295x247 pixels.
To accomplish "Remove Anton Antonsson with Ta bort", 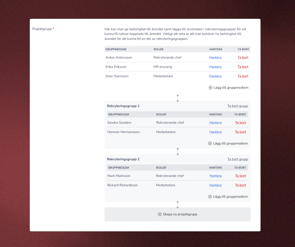I will coord(243,58).
